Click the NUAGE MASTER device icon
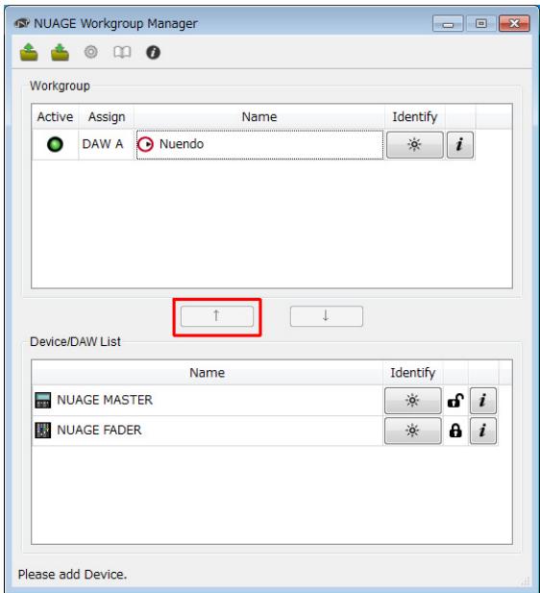Viewport: 540px width, 593px height. tap(42, 400)
